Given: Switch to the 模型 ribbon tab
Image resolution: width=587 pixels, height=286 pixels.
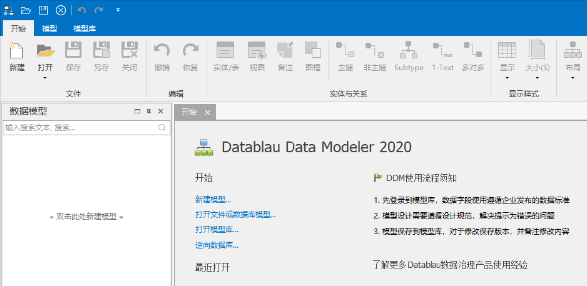Looking at the screenshot, I should 50,29.
